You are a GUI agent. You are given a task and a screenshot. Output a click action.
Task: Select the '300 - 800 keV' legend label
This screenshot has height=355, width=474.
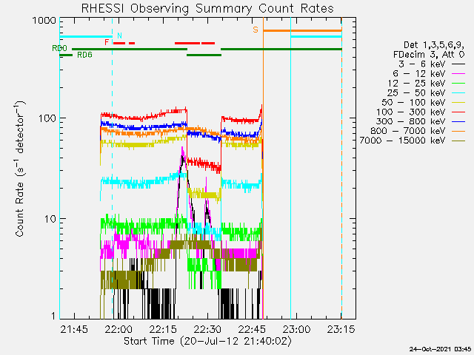pyautogui.click(x=410, y=121)
